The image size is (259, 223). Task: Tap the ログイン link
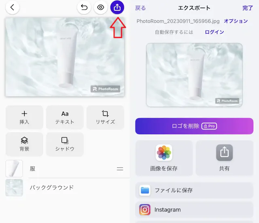click(214, 32)
